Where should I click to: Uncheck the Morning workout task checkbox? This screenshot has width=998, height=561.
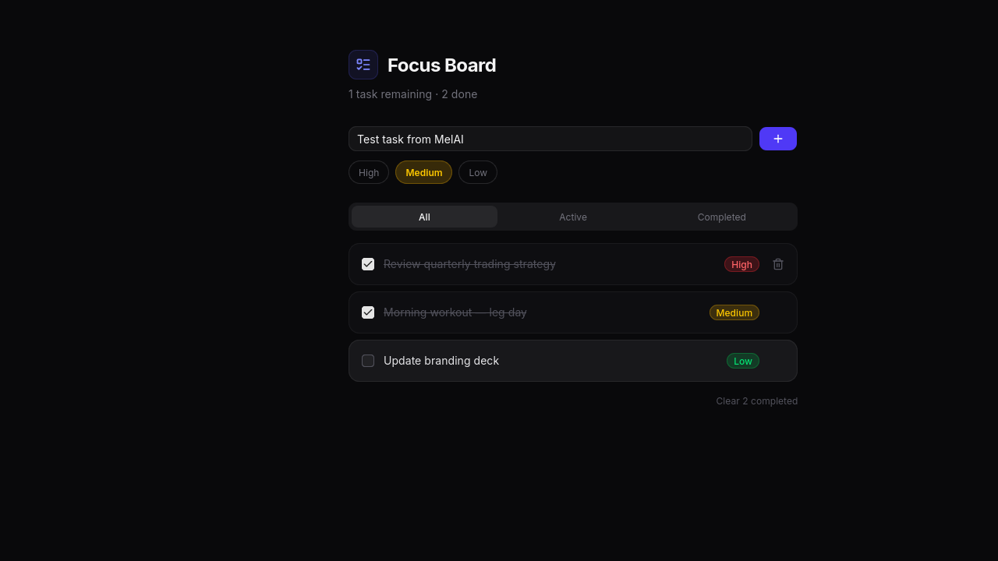[368, 312]
